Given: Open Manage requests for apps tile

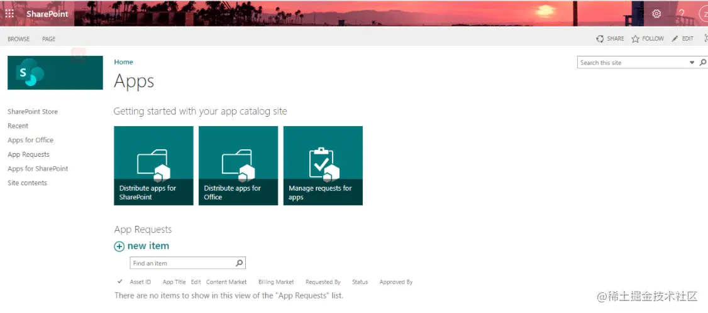Looking at the screenshot, I should coord(323,166).
